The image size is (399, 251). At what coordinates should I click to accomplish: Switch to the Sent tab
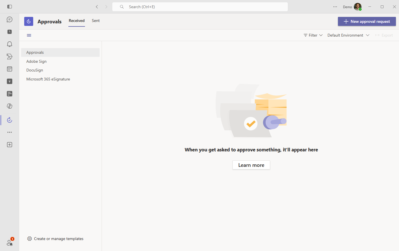(96, 21)
